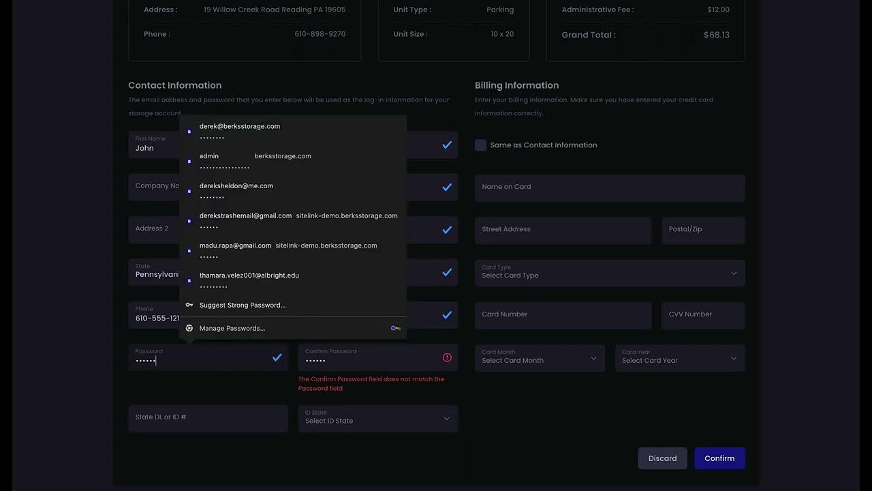The width and height of the screenshot is (872, 491).
Task: Choose madu.rapa@gmail.com saved password entry
Action: tap(293, 251)
